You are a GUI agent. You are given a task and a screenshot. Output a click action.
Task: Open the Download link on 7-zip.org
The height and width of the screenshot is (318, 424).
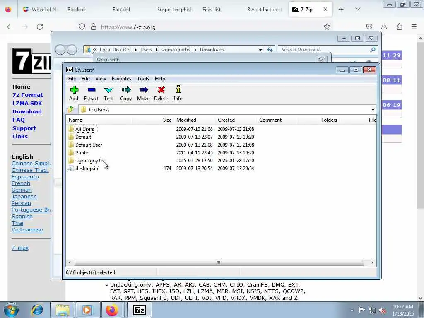[x=27, y=112]
